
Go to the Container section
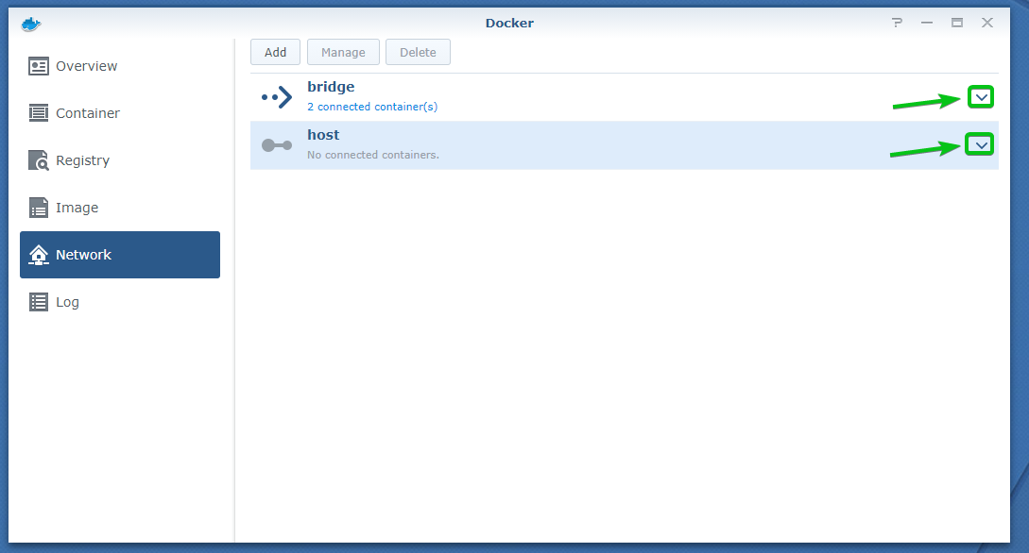[120, 113]
